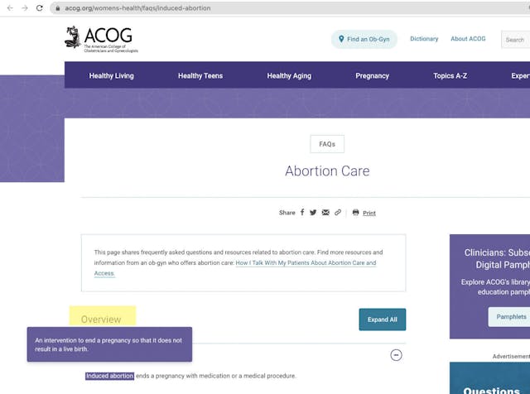Open the About ACOG link
This screenshot has width=530, height=394.
click(468, 39)
